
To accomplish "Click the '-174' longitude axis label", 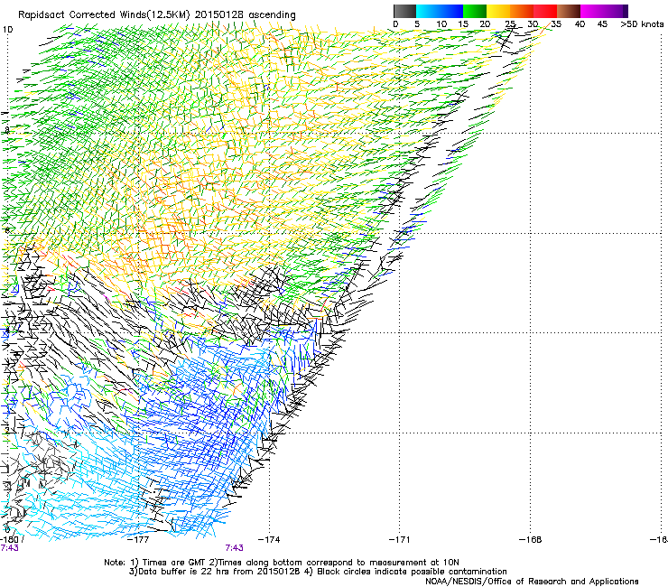I will [x=269, y=540].
